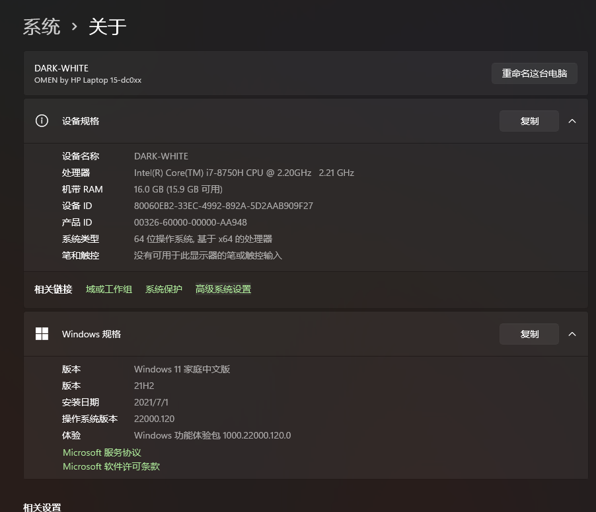The height and width of the screenshot is (512, 596).
Task: Click the 重命名这台电脑 button
Action: pyautogui.click(x=534, y=73)
